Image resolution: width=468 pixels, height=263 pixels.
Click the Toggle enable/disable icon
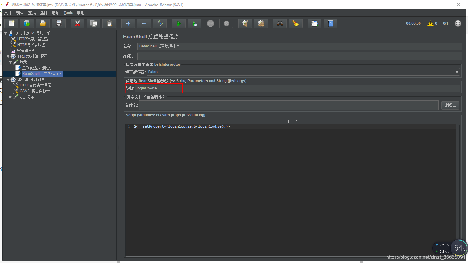coord(160,23)
